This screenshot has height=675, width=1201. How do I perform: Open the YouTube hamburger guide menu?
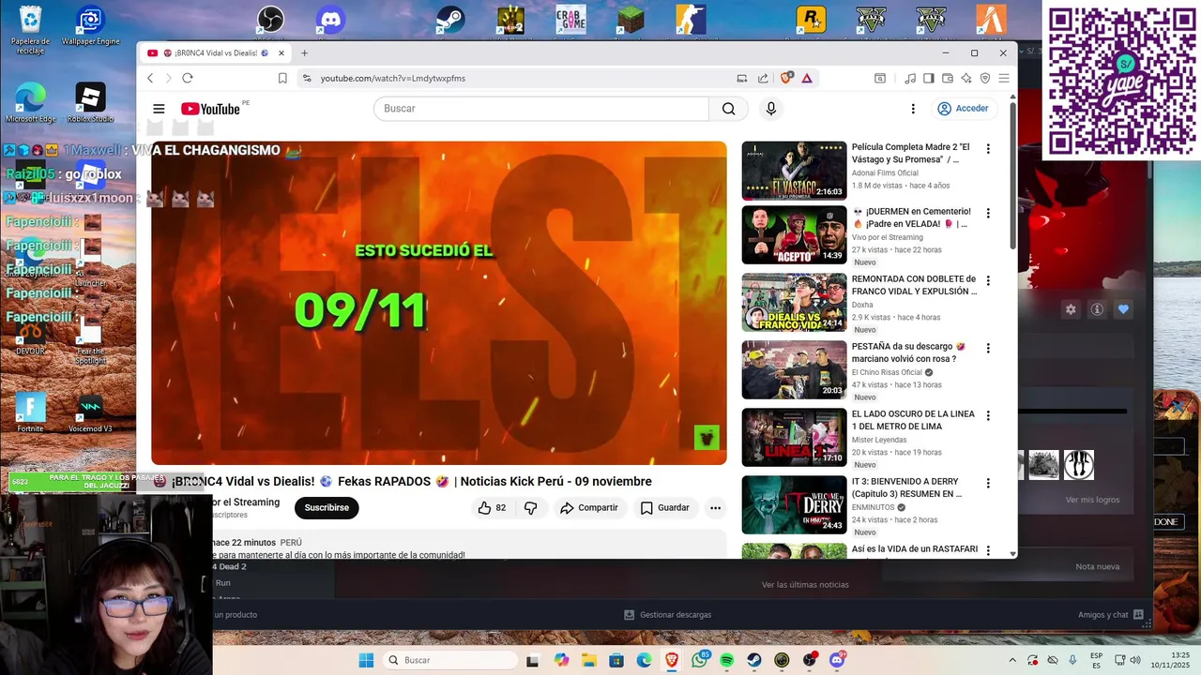pyautogui.click(x=159, y=109)
